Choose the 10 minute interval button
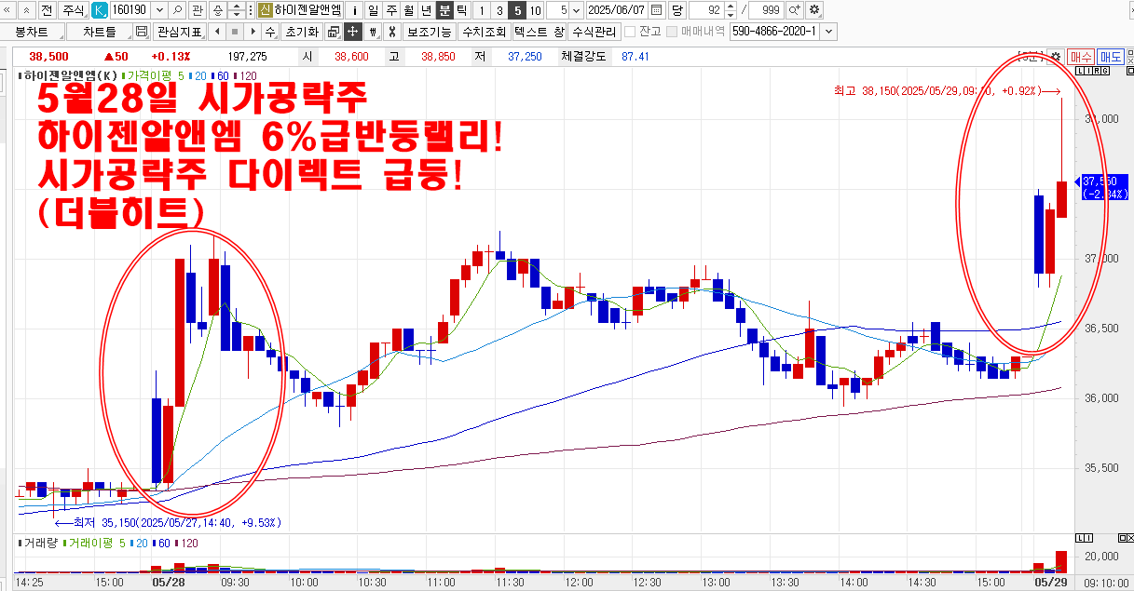Screen dimensions: 1134x591 coord(536,10)
